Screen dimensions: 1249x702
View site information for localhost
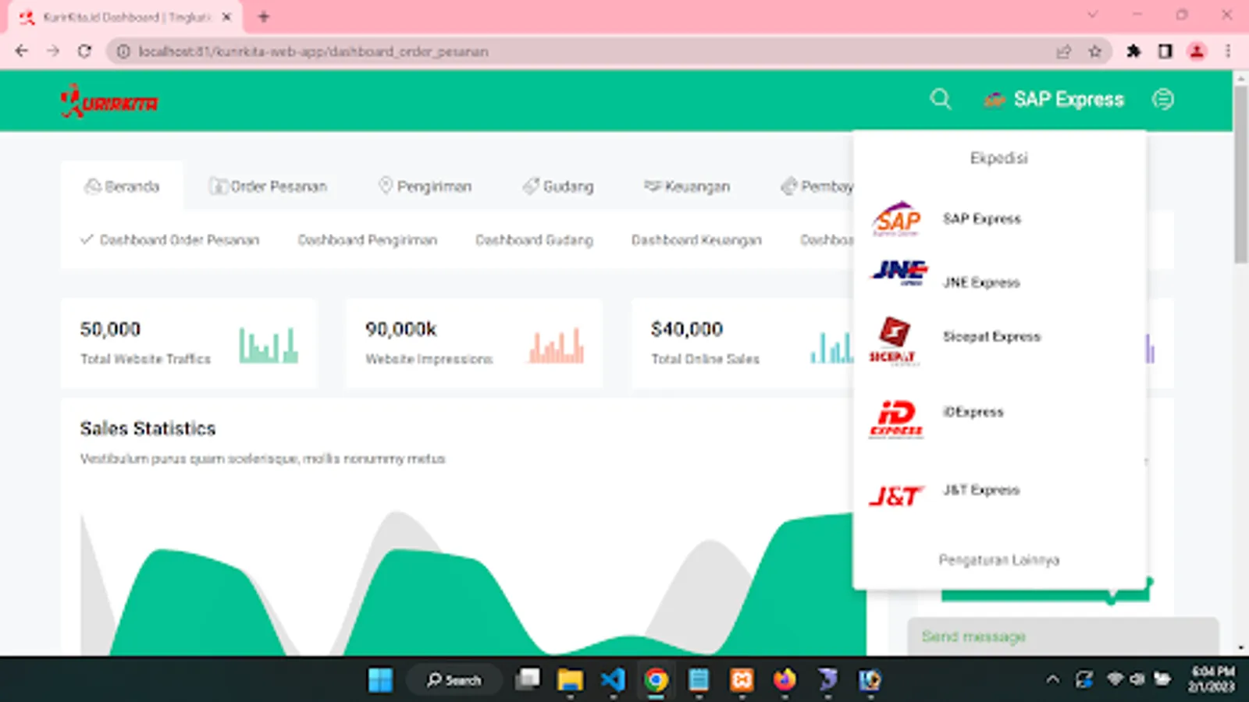click(x=123, y=51)
